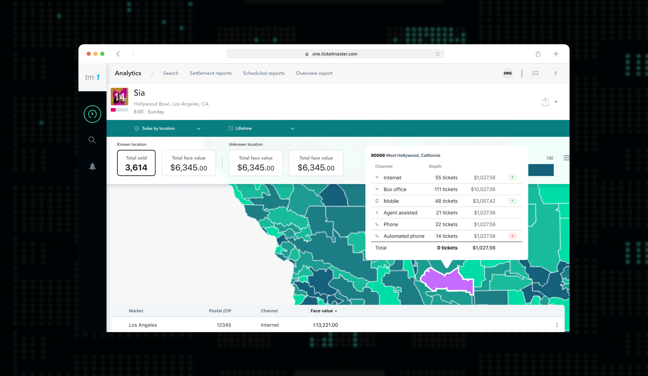The height and width of the screenshot is (376, 648).
Task: Click the Hollywood Bowl, Los Angeles venue text
Action: point(171,104)
